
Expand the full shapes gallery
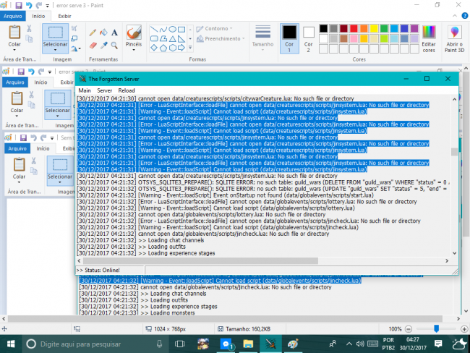tap(190, 48)
